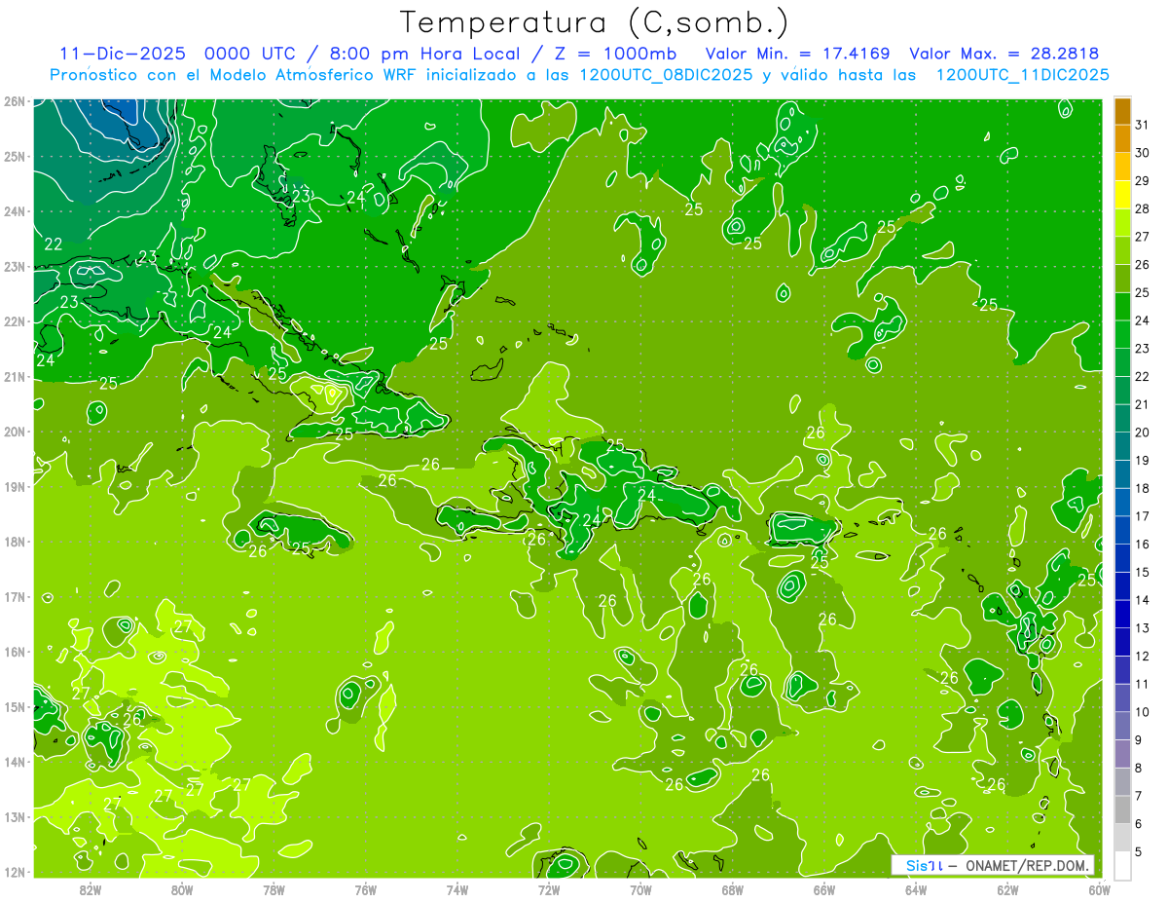Select the initialization time "1200UTC_08DIC2025"

point(665,75)
